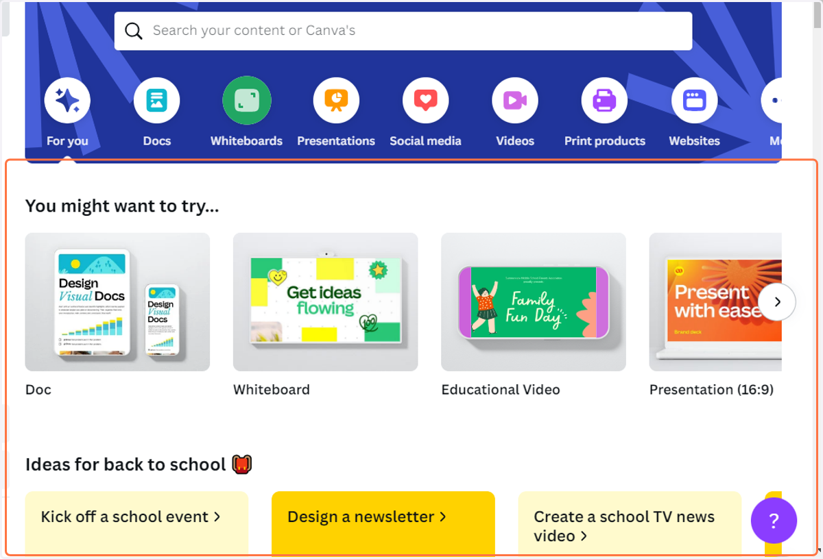Click the Design a newsletter card
This screenshot has width=823, height=559.
pos(383,523)
